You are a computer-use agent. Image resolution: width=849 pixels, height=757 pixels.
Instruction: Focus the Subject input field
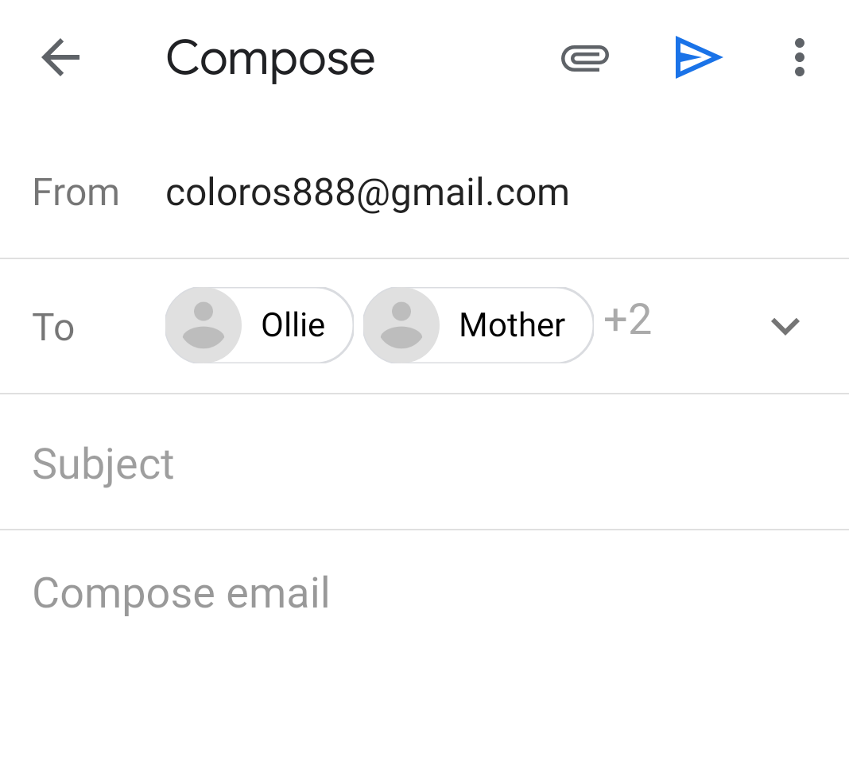pyautogui.click(x=103, y=464)
